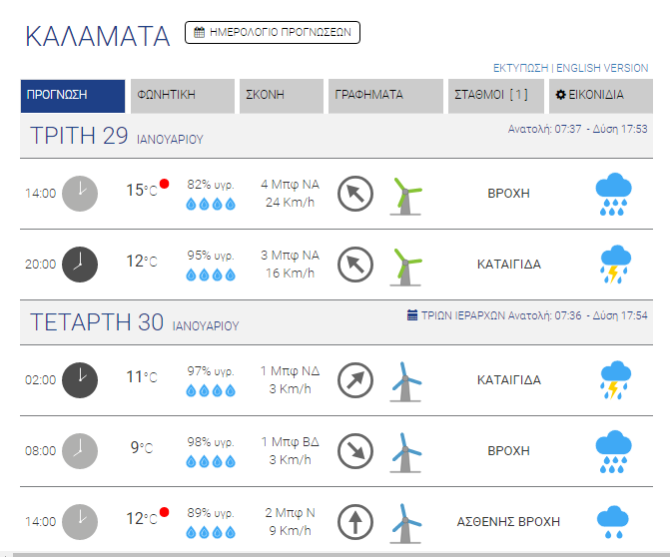This screenshot has height=557, width=670.
Task: Open the ΓΡΑΦΗΜΑΤΑ tab
Action: pos(384,96)
